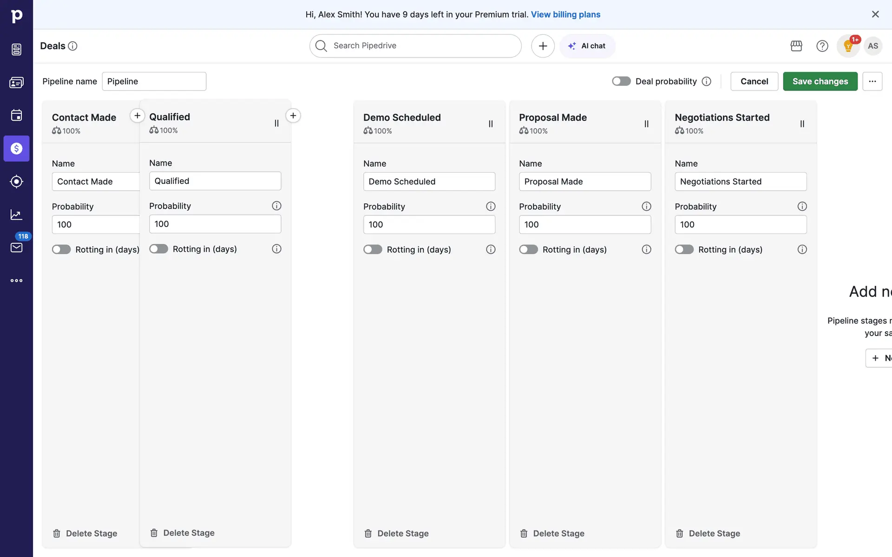The width and height of the screenshot is (892, 557).
Task: Open the Contacts card icon in sidebar
Action: pos(16,83)
